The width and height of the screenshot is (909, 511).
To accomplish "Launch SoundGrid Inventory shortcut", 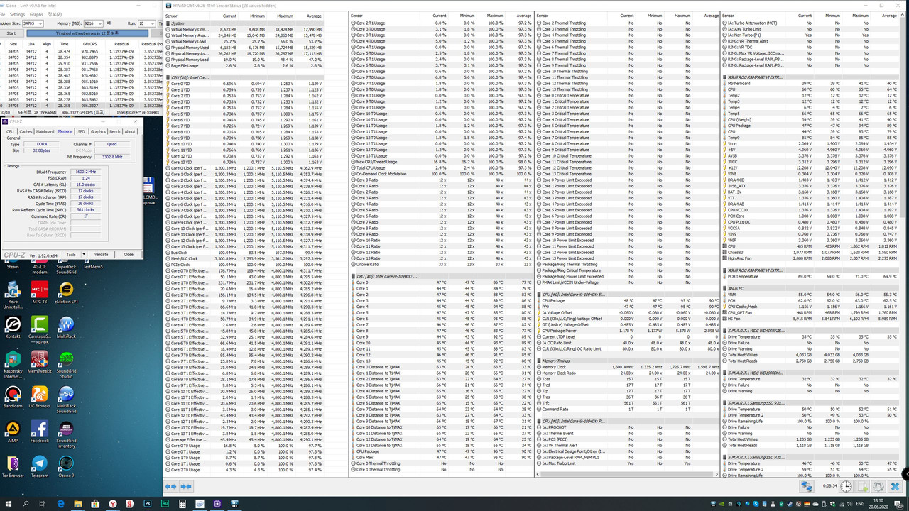I will coord(66,434).
